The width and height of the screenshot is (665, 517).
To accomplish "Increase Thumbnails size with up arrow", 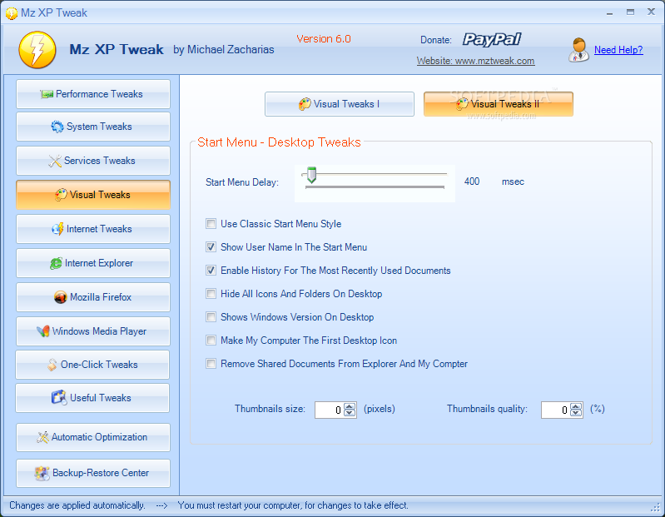I will point(350,406).
